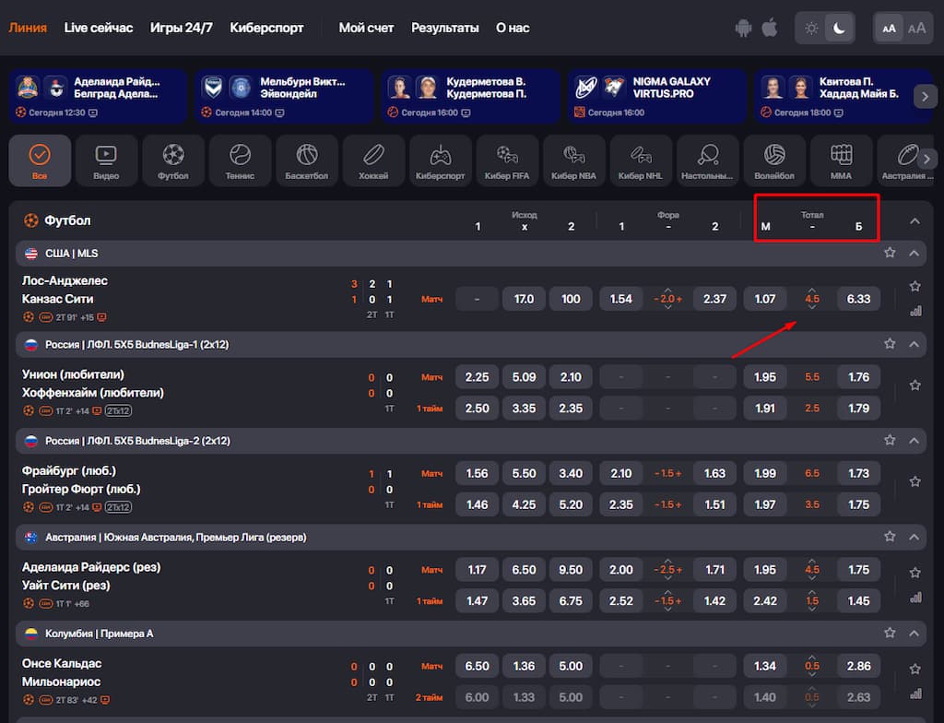The height and width of the screenshot is (723, 944).
Task: Open statistics for Аделаида Райдерс match
Action: point(915,598)
